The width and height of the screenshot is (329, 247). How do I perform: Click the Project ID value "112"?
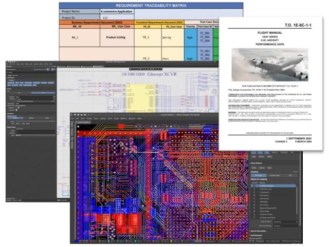pyautogui.click(x=105, y=18)
